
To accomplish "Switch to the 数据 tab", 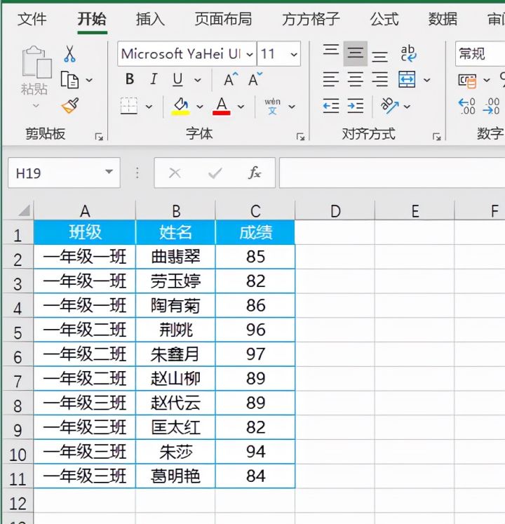I will click(x=443, y=19).
